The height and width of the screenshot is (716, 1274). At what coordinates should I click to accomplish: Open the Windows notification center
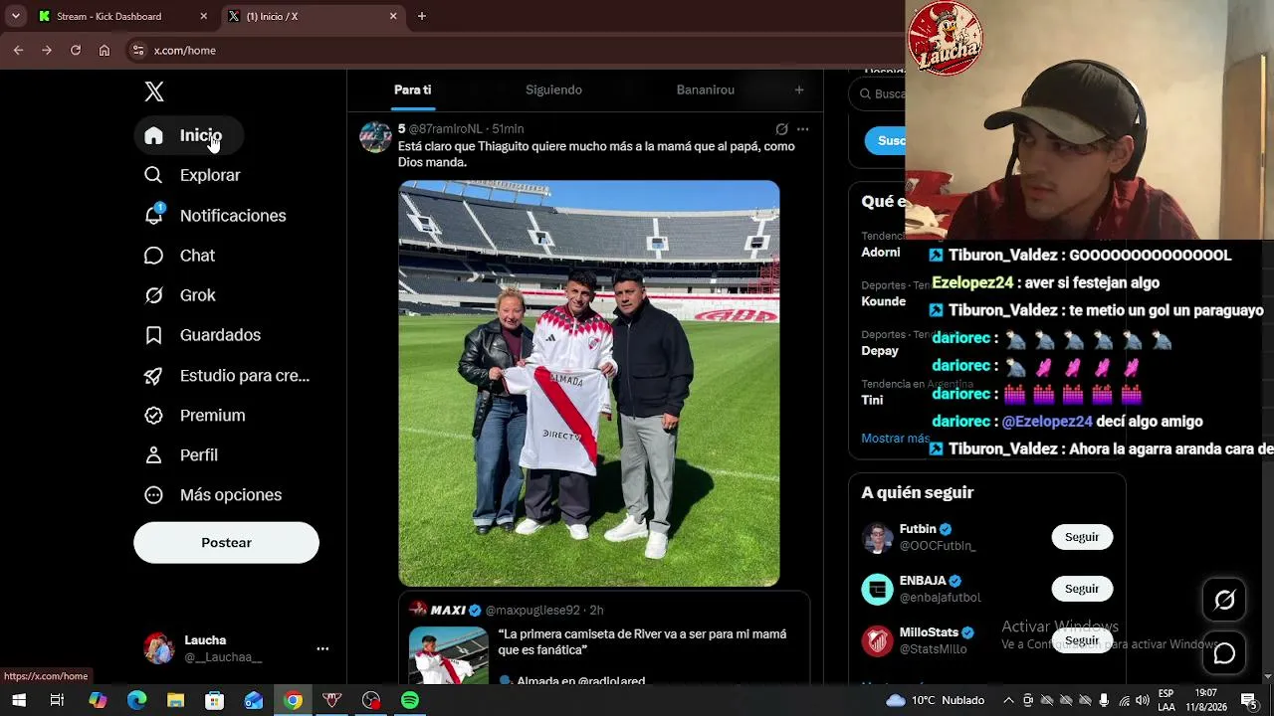(1249, 700)
